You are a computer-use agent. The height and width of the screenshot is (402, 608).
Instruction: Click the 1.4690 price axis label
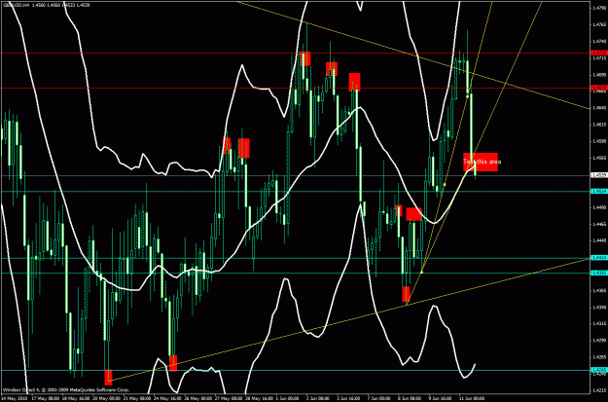click(x=598, y=74)
